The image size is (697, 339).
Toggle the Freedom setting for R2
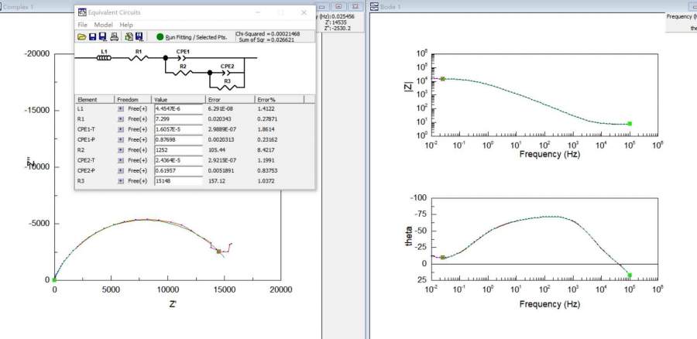pyautogui.click(x=121, y=150)
